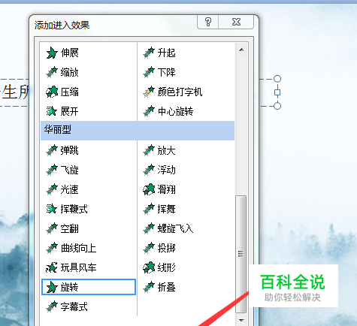This screenshot has width=357, height=326.
Task: Select the 挥舞 effect label
Action: click(167, 209)
